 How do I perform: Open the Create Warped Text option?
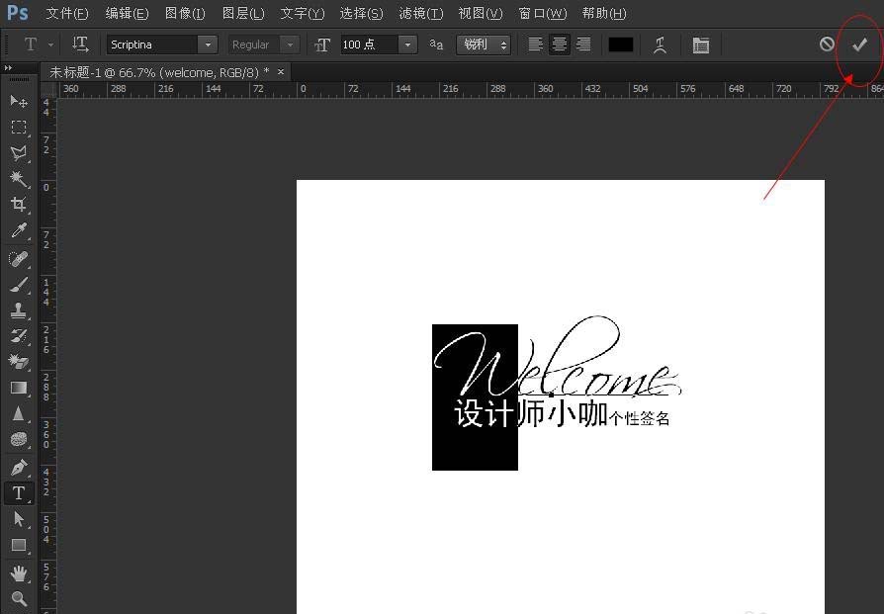[x=660, y=44]
